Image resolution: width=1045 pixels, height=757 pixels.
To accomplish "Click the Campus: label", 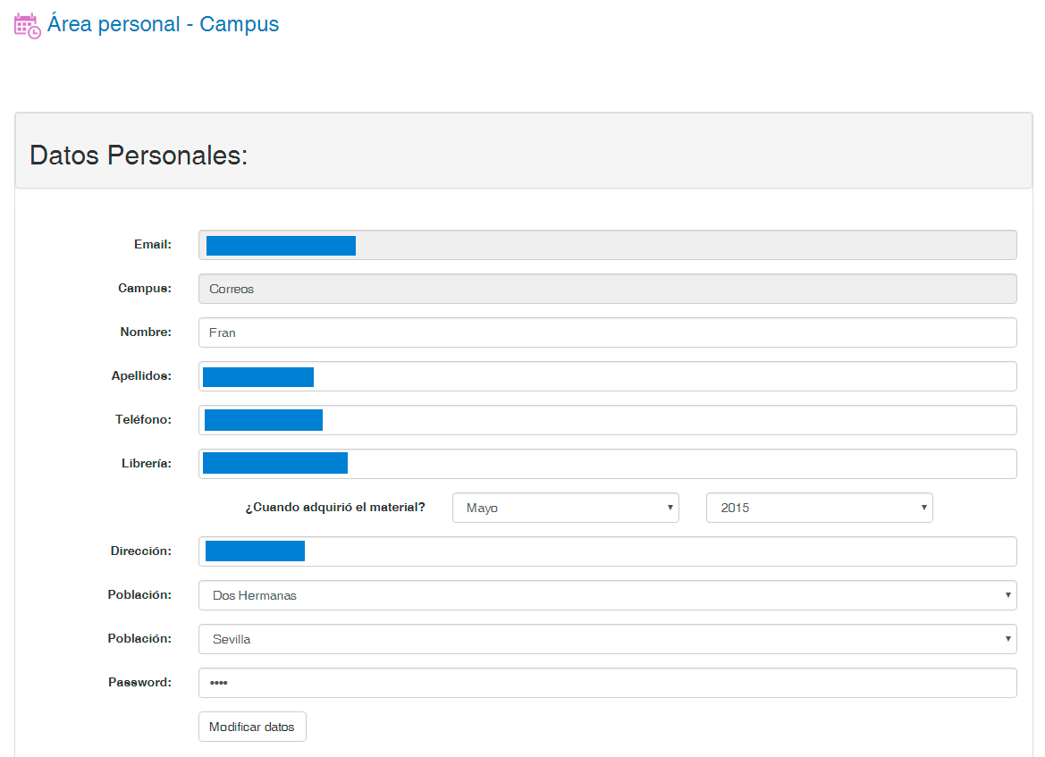I will 145,289.
